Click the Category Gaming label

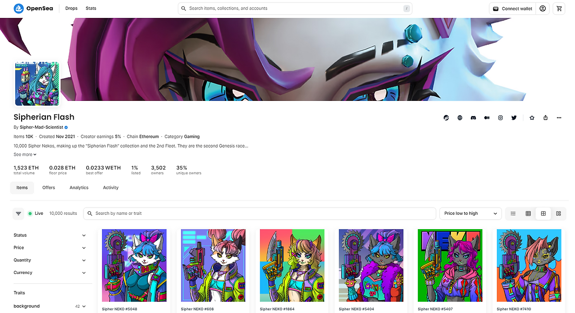tap(182, 136)
